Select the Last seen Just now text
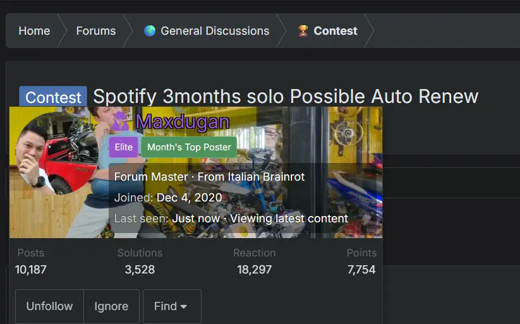The height and width of the screenshot is (324, 520). pyautogui.click(x=196, y=219)
